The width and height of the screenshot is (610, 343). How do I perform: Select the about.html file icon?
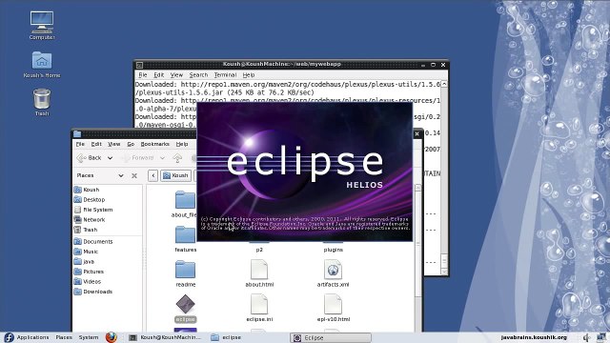259,269
